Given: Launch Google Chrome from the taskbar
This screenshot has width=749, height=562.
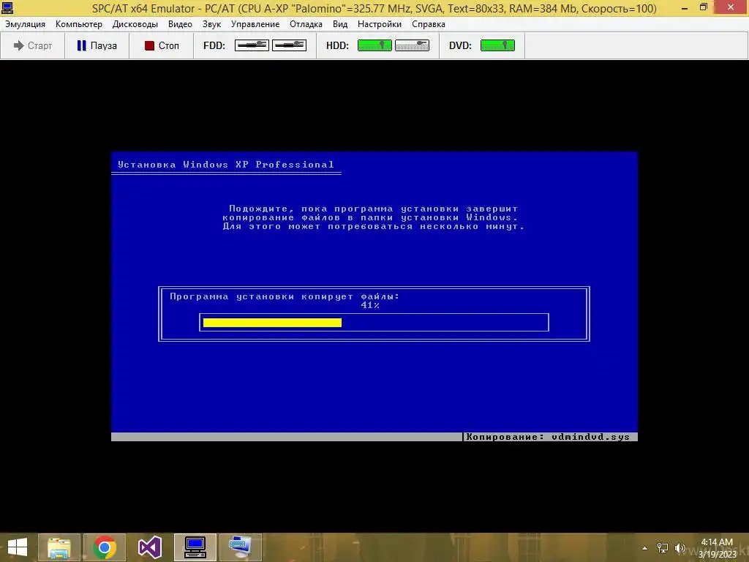Looking at the screenshot, I should click(x=105, y=547).
